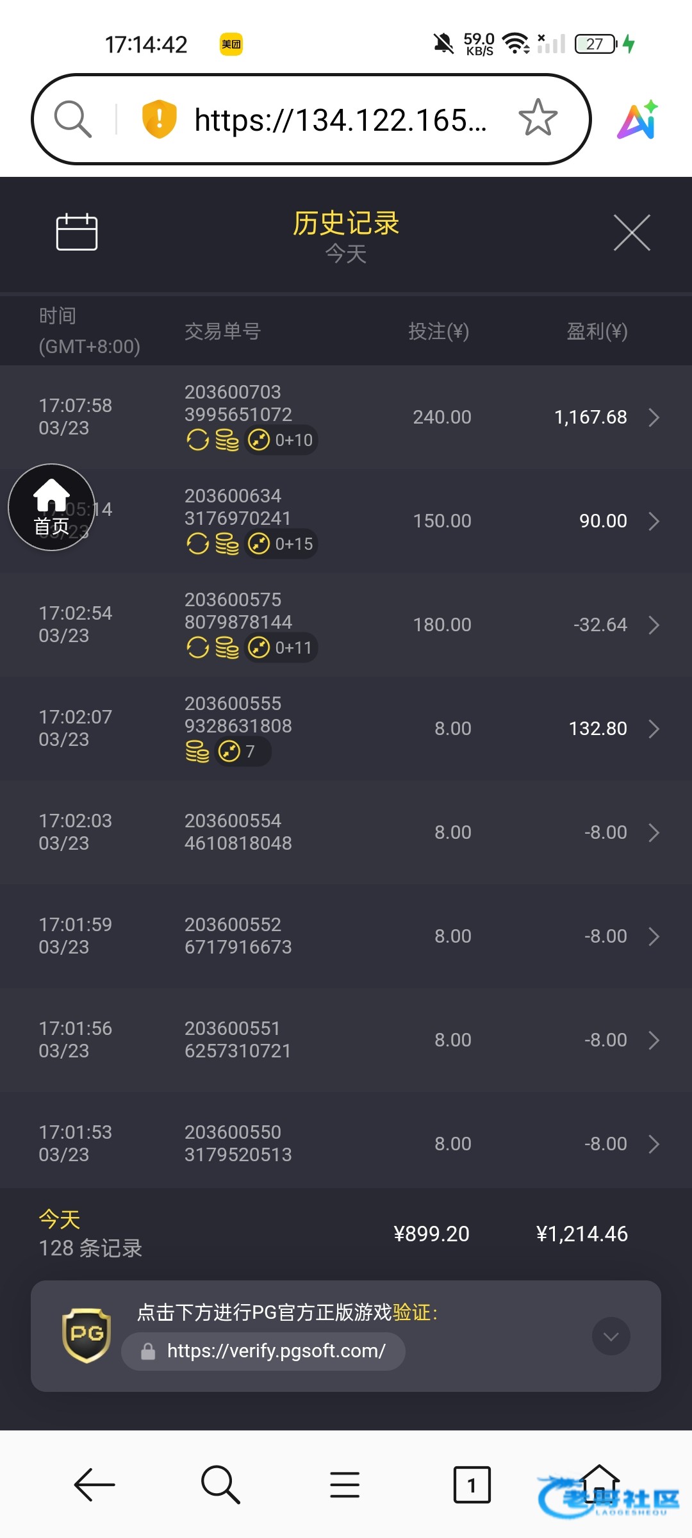This screenshot has width=692, height=1538.
Task: Bookmark page with the star icon
Action: pyautogui.click(x=538, y=118)
